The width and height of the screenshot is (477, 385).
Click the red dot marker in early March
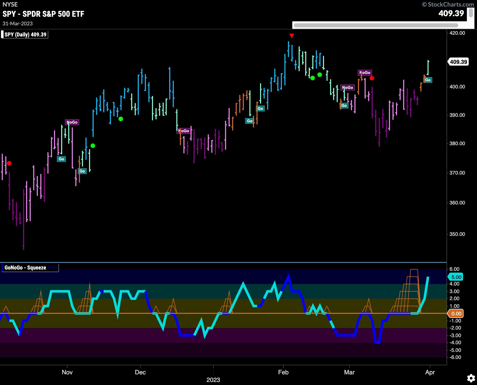372,78
